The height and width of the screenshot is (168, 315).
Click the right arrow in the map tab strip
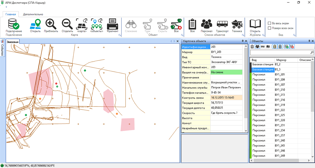click(x=174, y=41)
